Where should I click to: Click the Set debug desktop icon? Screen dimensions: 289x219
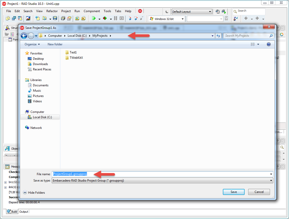[224, 12]
